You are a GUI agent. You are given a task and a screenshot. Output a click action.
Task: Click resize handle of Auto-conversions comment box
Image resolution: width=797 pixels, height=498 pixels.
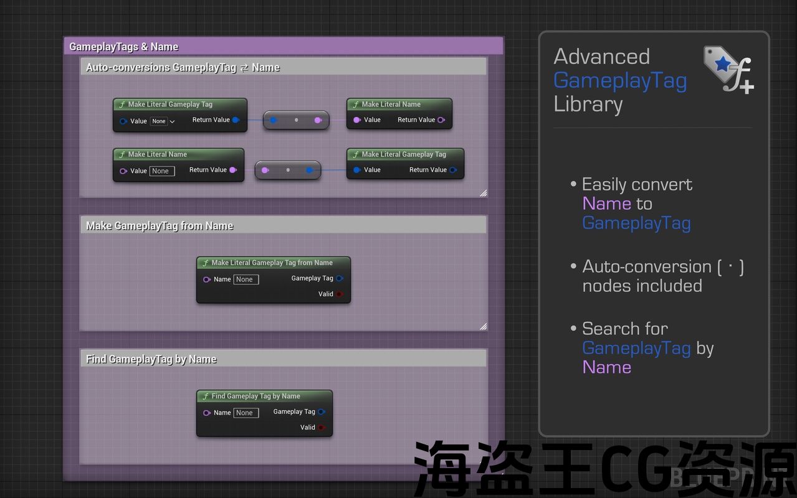coord(483,193)
